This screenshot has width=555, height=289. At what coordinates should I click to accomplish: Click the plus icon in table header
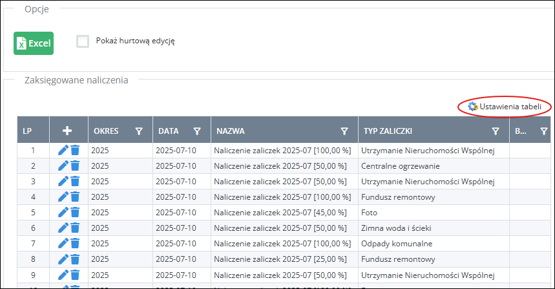[67, 131]
